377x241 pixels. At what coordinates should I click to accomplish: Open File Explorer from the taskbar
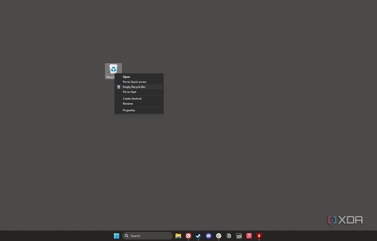tap(178, 236)
